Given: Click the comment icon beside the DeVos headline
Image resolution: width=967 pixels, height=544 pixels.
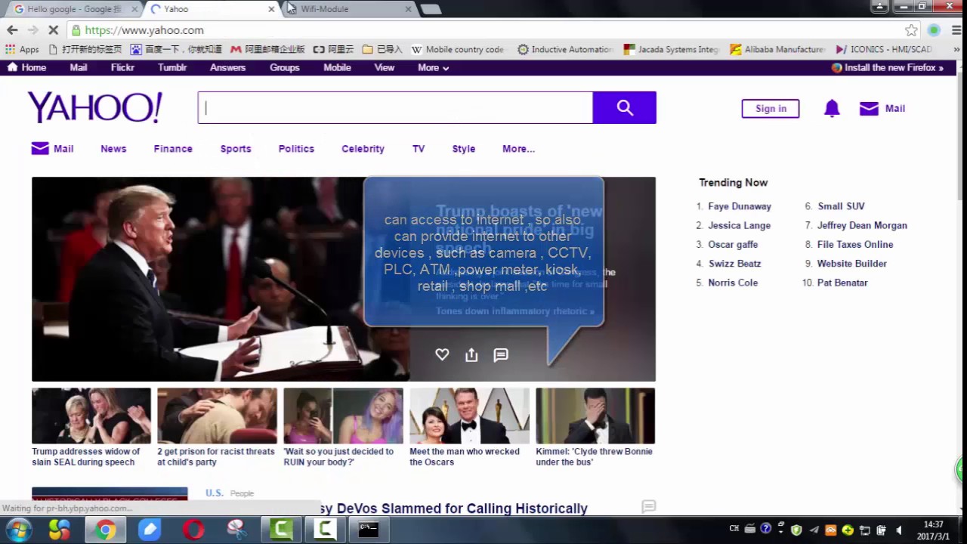Looking at the screenshot, I should (x=648, y=506).
